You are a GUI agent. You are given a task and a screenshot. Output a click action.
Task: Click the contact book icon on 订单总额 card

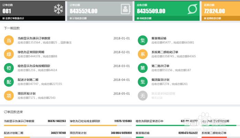[126, 9]
